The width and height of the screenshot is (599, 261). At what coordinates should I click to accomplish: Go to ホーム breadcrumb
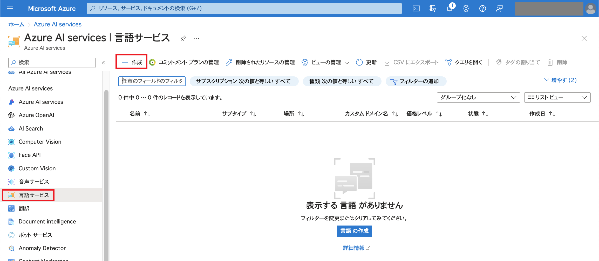click(16, 24)
